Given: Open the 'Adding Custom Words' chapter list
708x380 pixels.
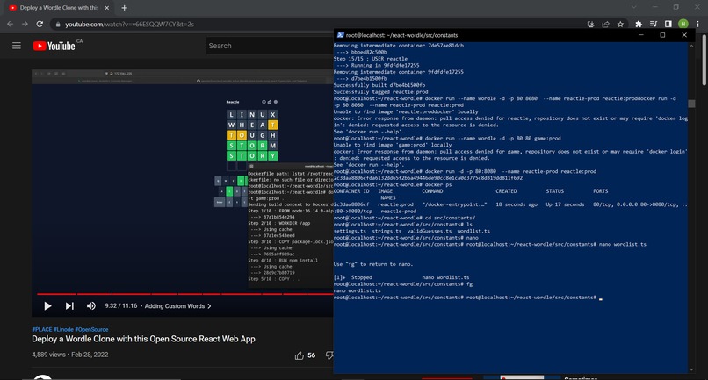Looking at the screenshot, I should pos(177,306).
